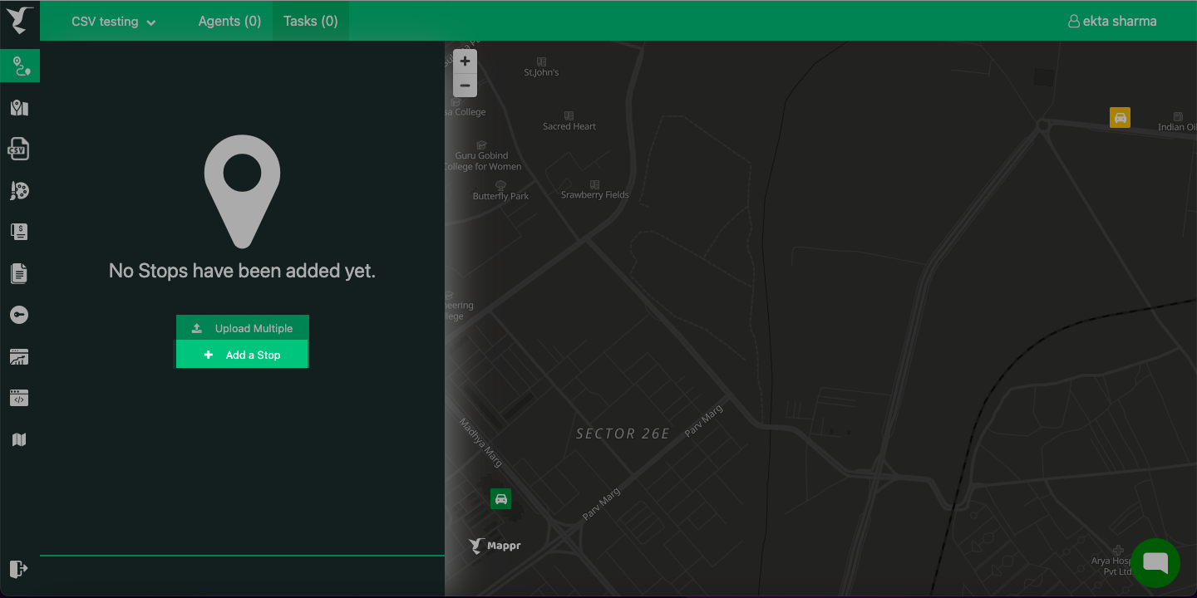Zoom in the map with plus button

[465, 61]
